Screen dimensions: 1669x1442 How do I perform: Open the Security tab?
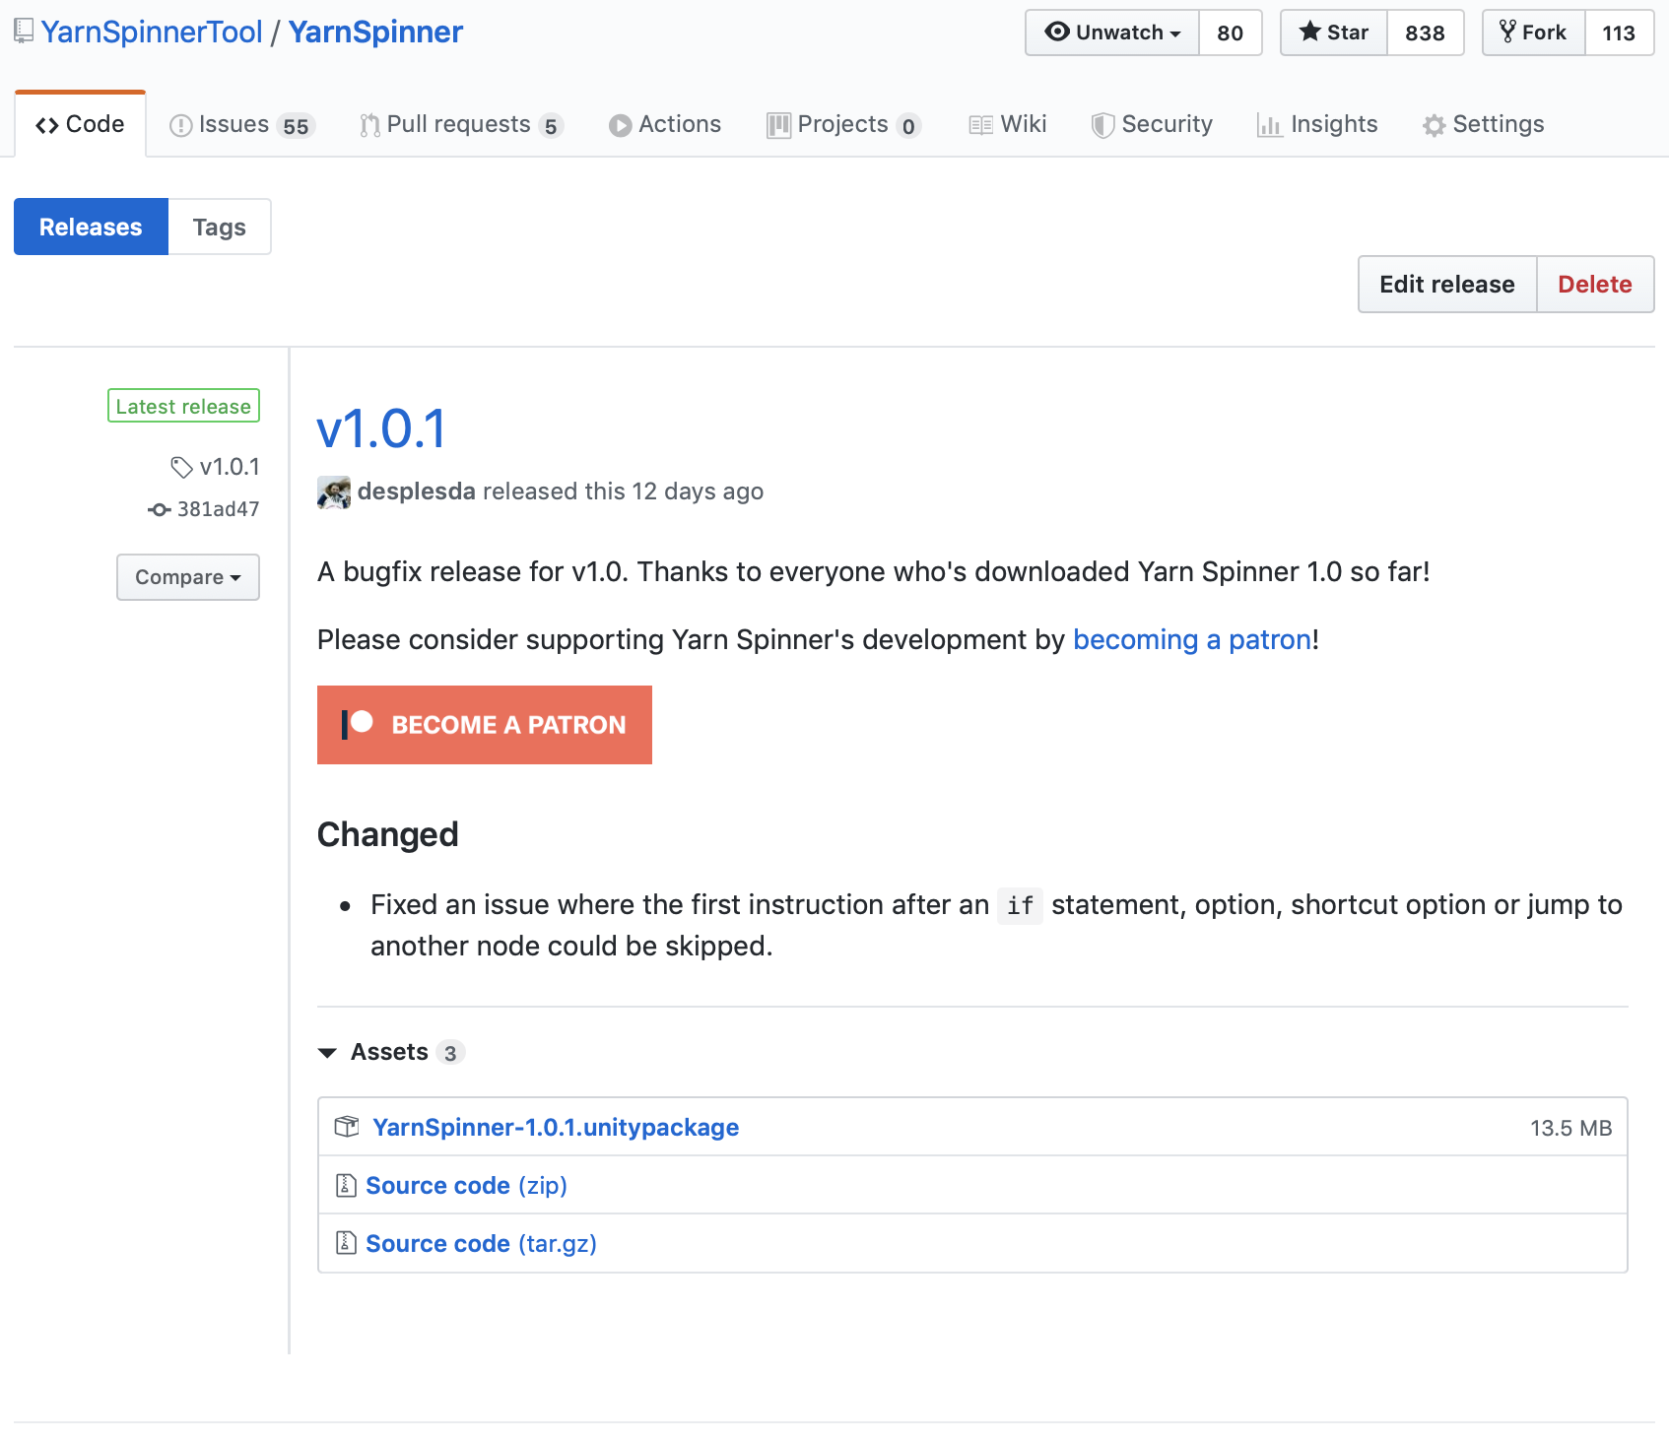pyautogui.click(x=1152, y=124)
